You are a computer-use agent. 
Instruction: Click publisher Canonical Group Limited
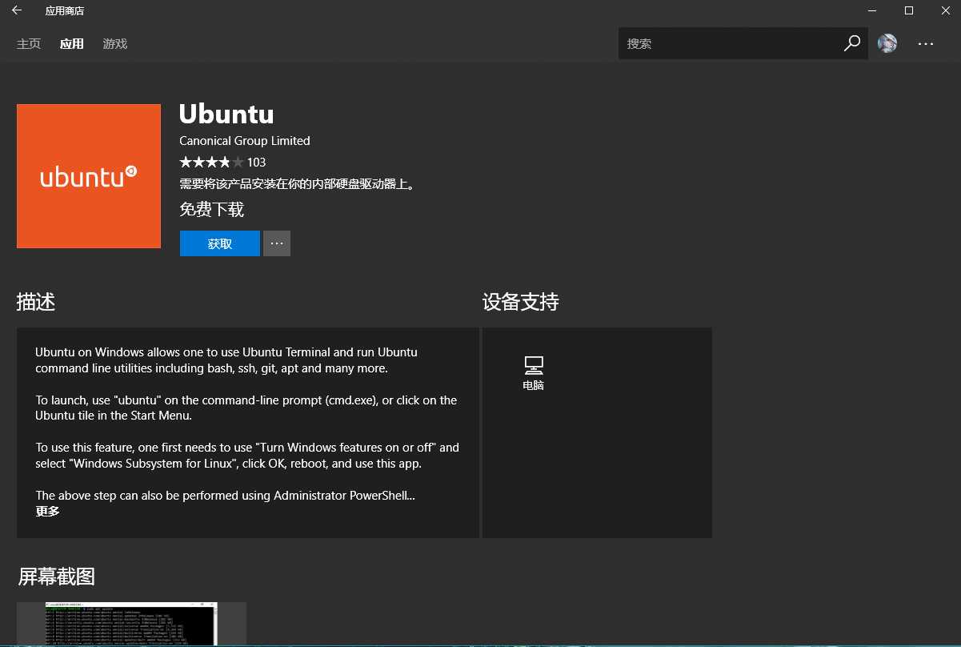[245, 141]
